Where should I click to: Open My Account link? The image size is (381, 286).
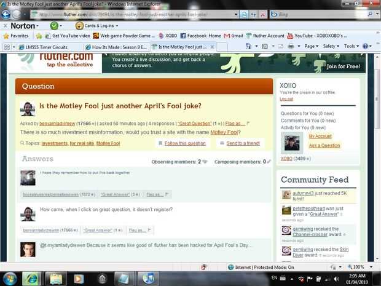[320, 136]
